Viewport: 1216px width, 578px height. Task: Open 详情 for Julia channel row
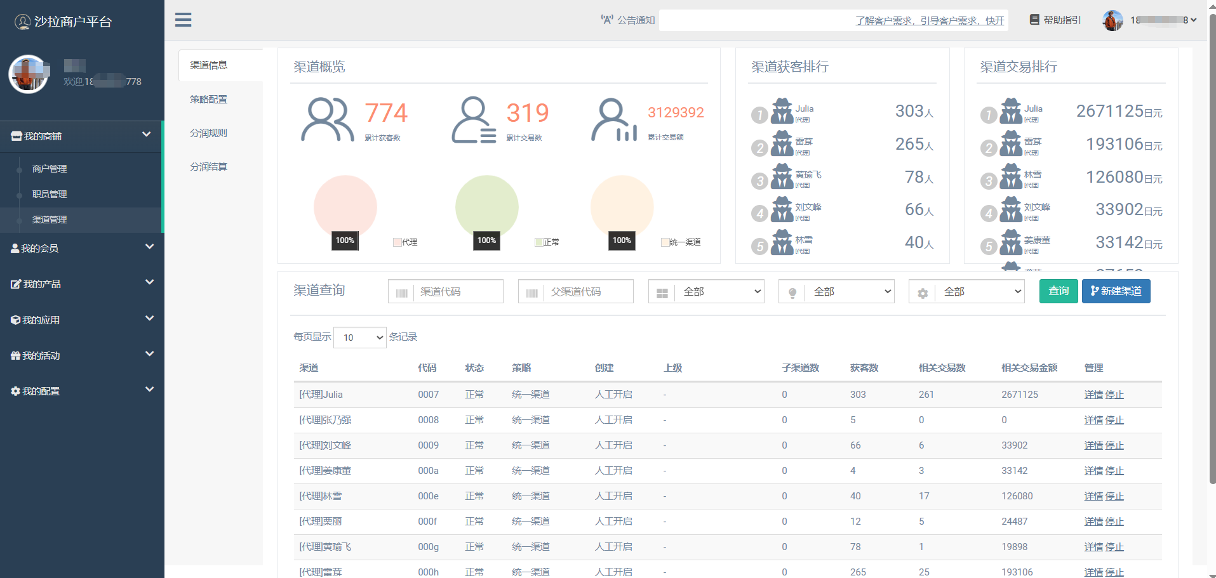(x=1093, y=395)
